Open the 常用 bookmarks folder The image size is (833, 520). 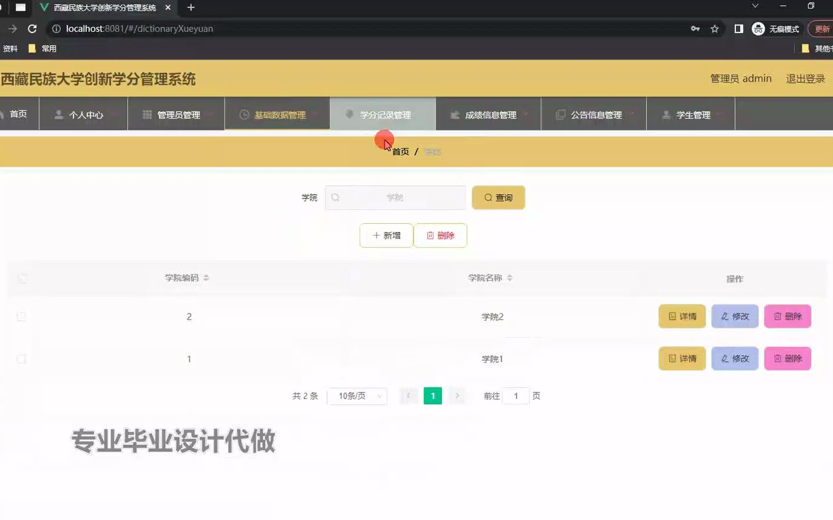42,49
